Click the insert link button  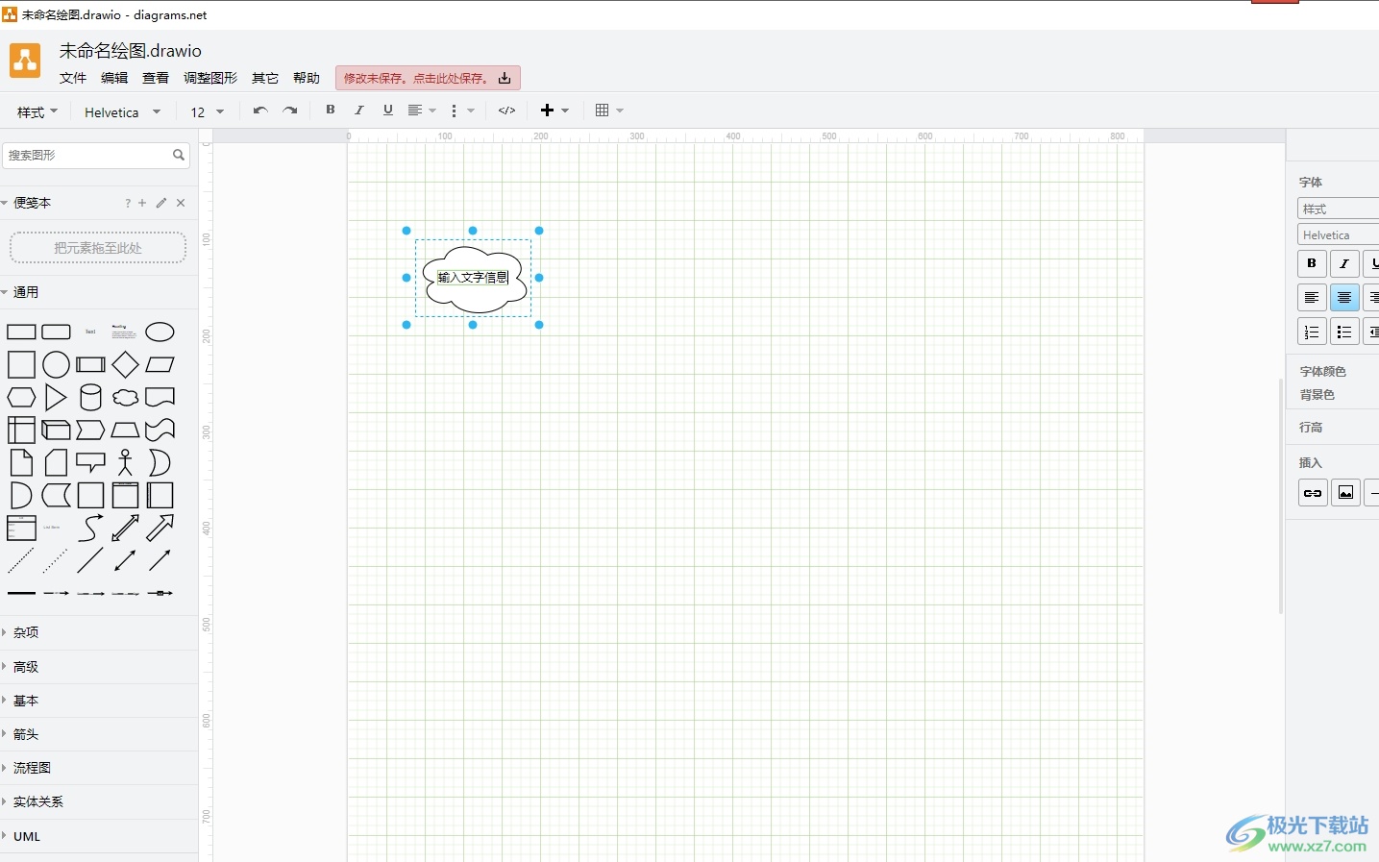1313,493
